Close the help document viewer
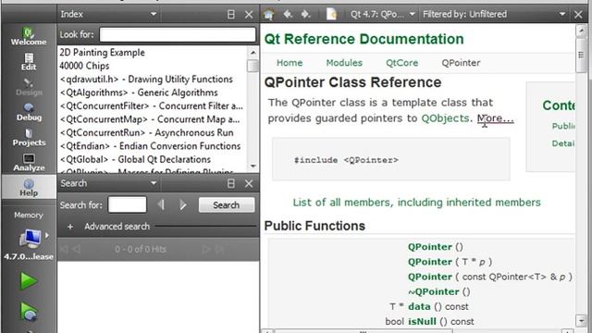This screenshot has width=592, height=333. tap(578, 15)
